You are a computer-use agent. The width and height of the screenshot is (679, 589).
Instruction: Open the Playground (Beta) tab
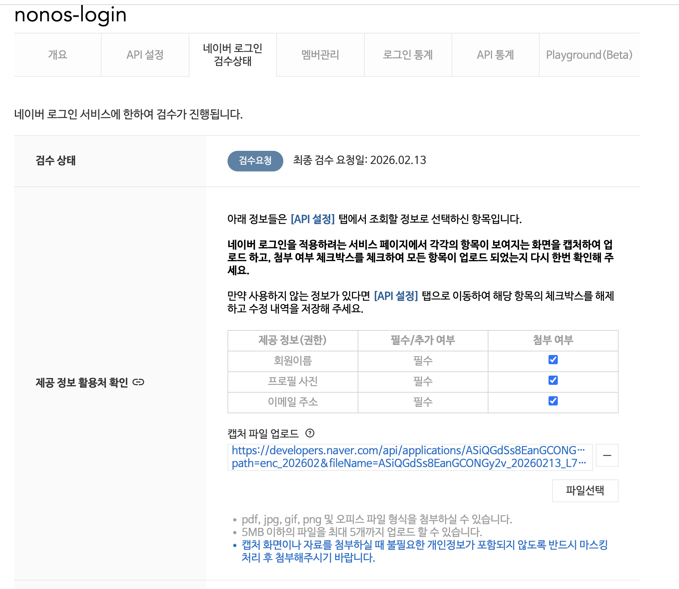click(x=589, y=55)
